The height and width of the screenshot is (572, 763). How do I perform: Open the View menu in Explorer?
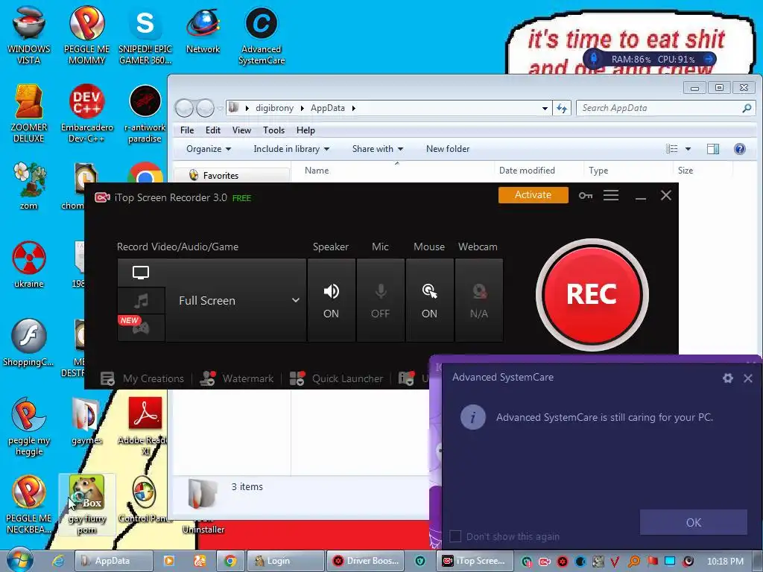click(241, 130)
